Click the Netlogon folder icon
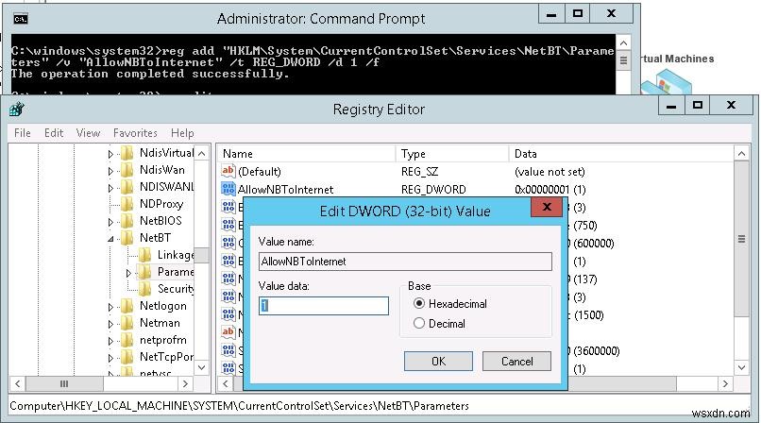 click(127, 306)
